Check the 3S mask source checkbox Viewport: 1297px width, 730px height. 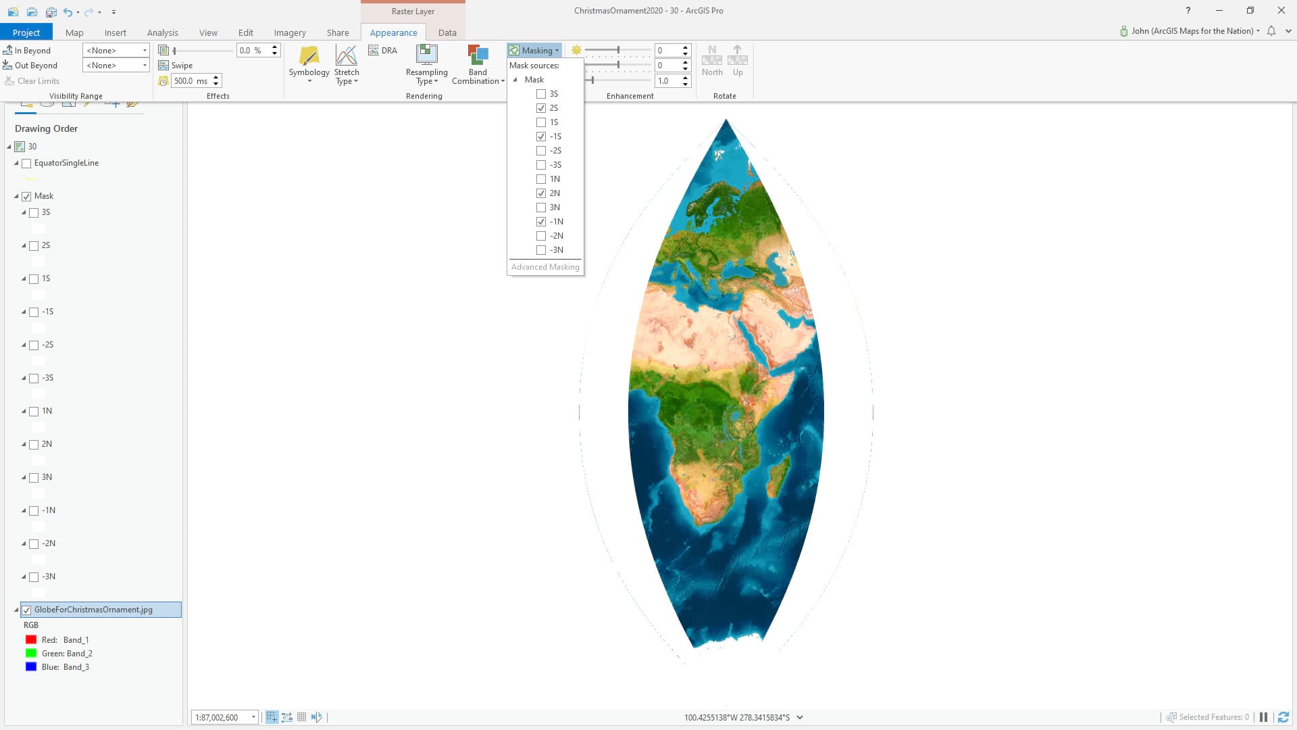click(541, 94)
